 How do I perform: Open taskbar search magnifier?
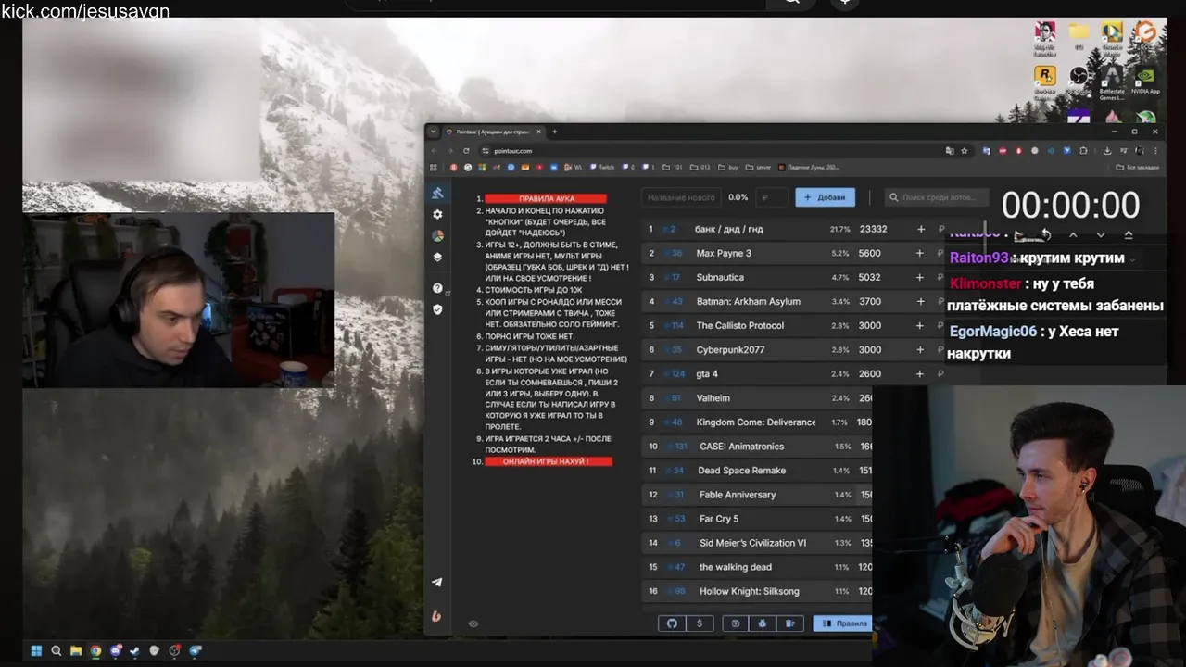(x=57, y=650)
